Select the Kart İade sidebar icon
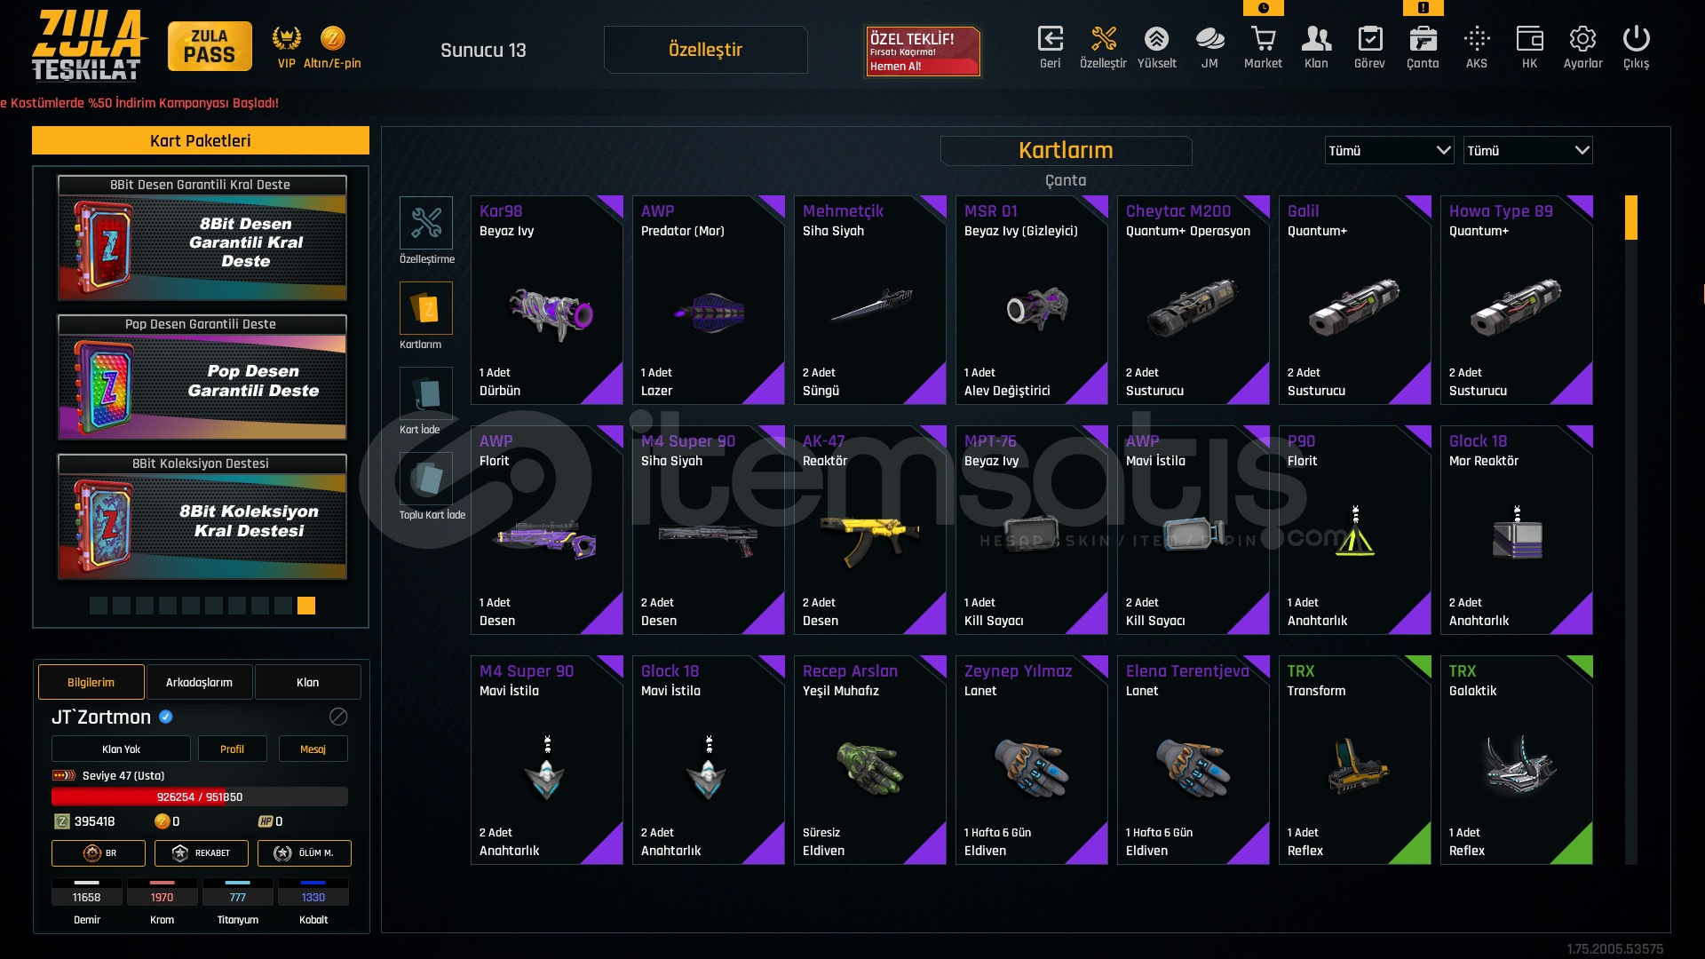Screen dimensions: 1705x959 pyautogui.click(x=426, y=392)
